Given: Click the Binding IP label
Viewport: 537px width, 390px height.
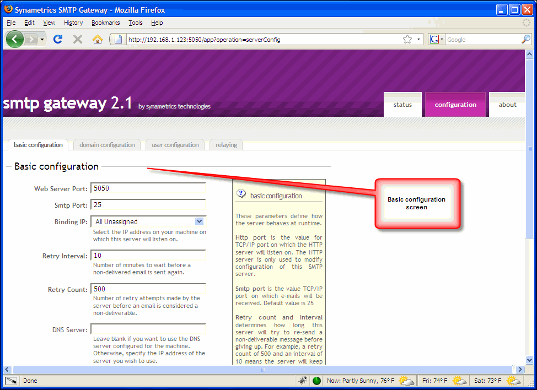Looking at the screenshot, I should [71, 221].
